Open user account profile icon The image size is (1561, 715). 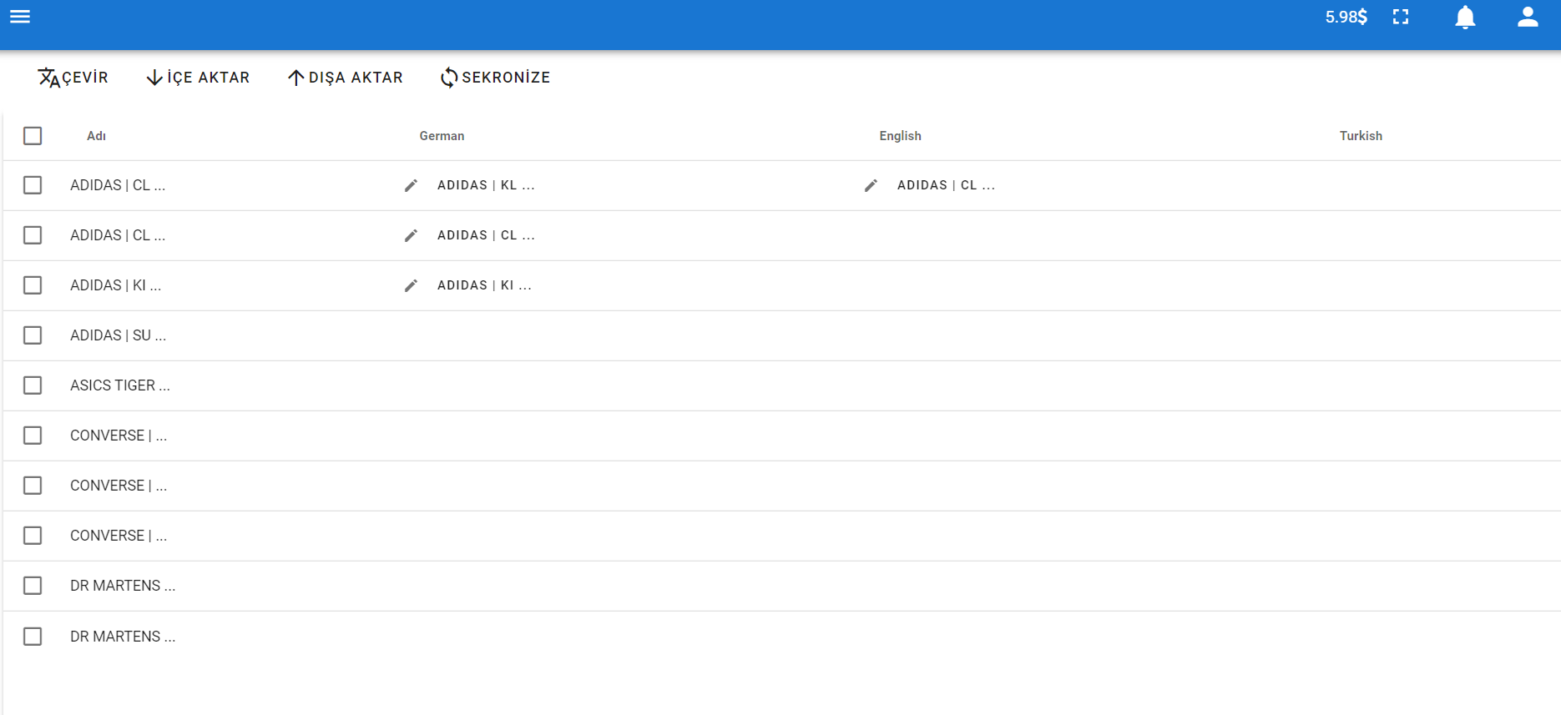[x=1528, y=17]
